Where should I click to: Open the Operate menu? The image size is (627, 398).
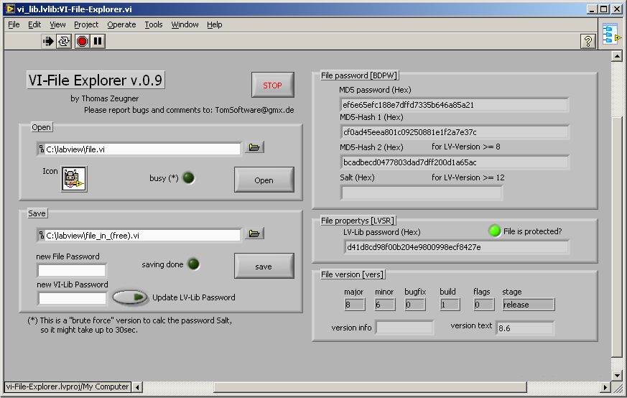121,25
